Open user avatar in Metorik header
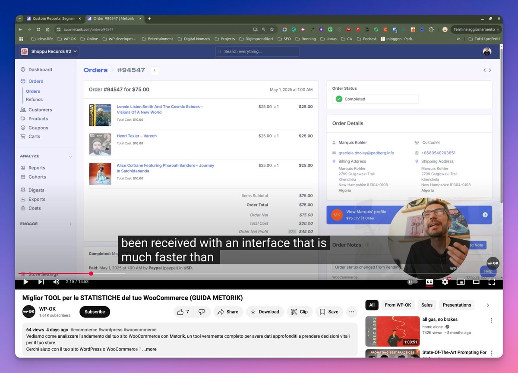The height and width of the screenshot is (373, 518). tap(487, 52)
